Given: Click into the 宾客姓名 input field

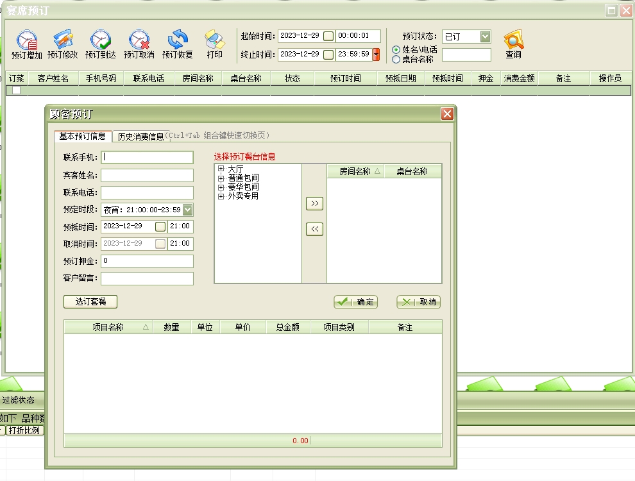Looking at the screenshot, I should pos(147,175).
